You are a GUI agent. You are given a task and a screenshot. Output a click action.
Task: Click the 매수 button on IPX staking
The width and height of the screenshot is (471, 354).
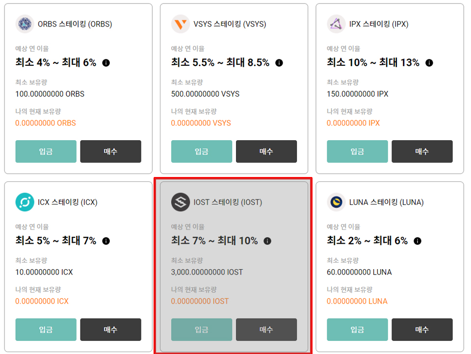pos(422,151)
